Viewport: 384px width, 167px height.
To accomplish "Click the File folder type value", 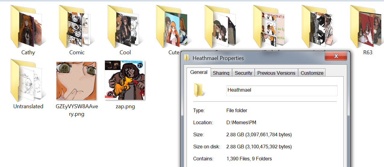I will pyautogui.click(x=237, y=111).
